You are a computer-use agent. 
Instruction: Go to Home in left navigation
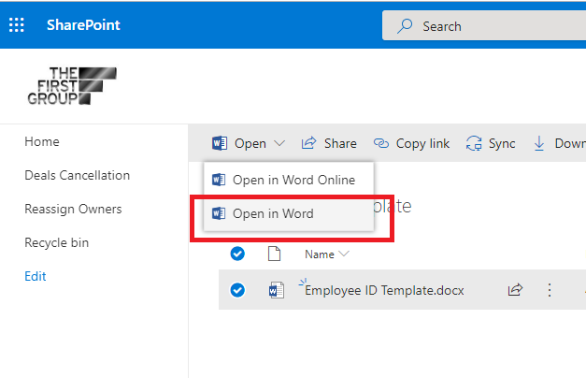point(42,141)
